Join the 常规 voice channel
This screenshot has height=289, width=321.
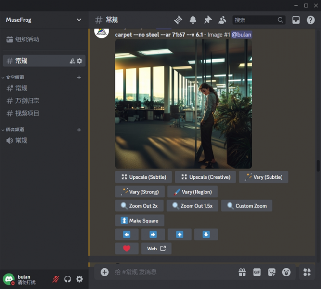tap(44, 140)
